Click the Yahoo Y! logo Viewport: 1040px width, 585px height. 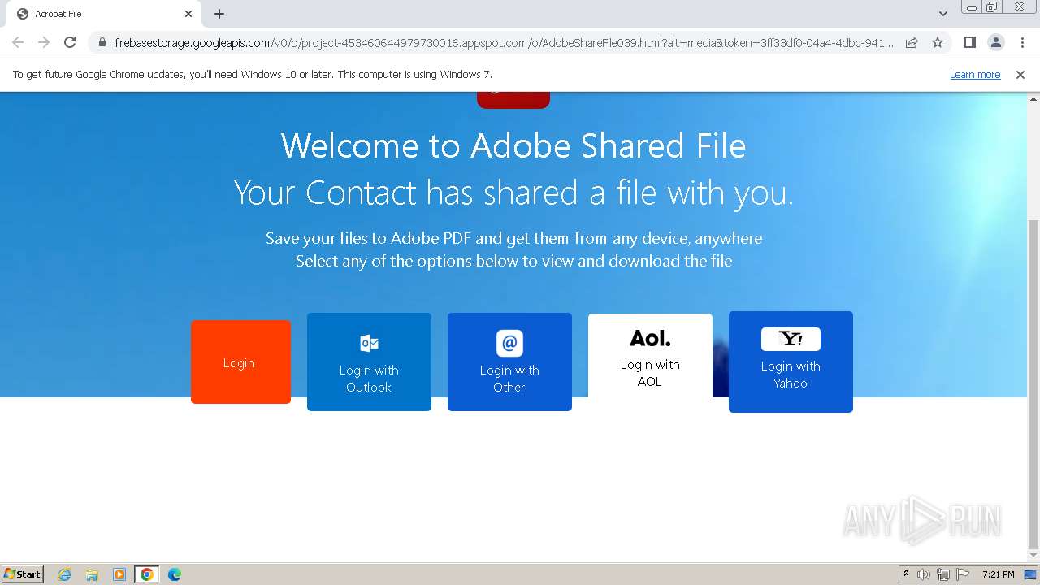point(791,339)
